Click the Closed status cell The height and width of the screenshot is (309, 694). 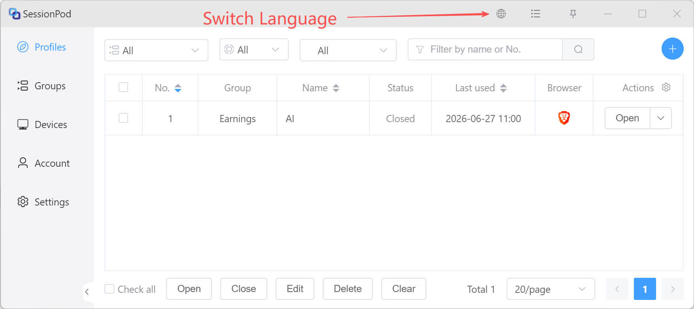click(400, 119)
